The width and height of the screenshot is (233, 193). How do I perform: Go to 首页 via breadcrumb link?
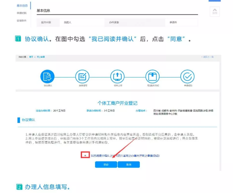pyautogui.click(x=31, y=57)
